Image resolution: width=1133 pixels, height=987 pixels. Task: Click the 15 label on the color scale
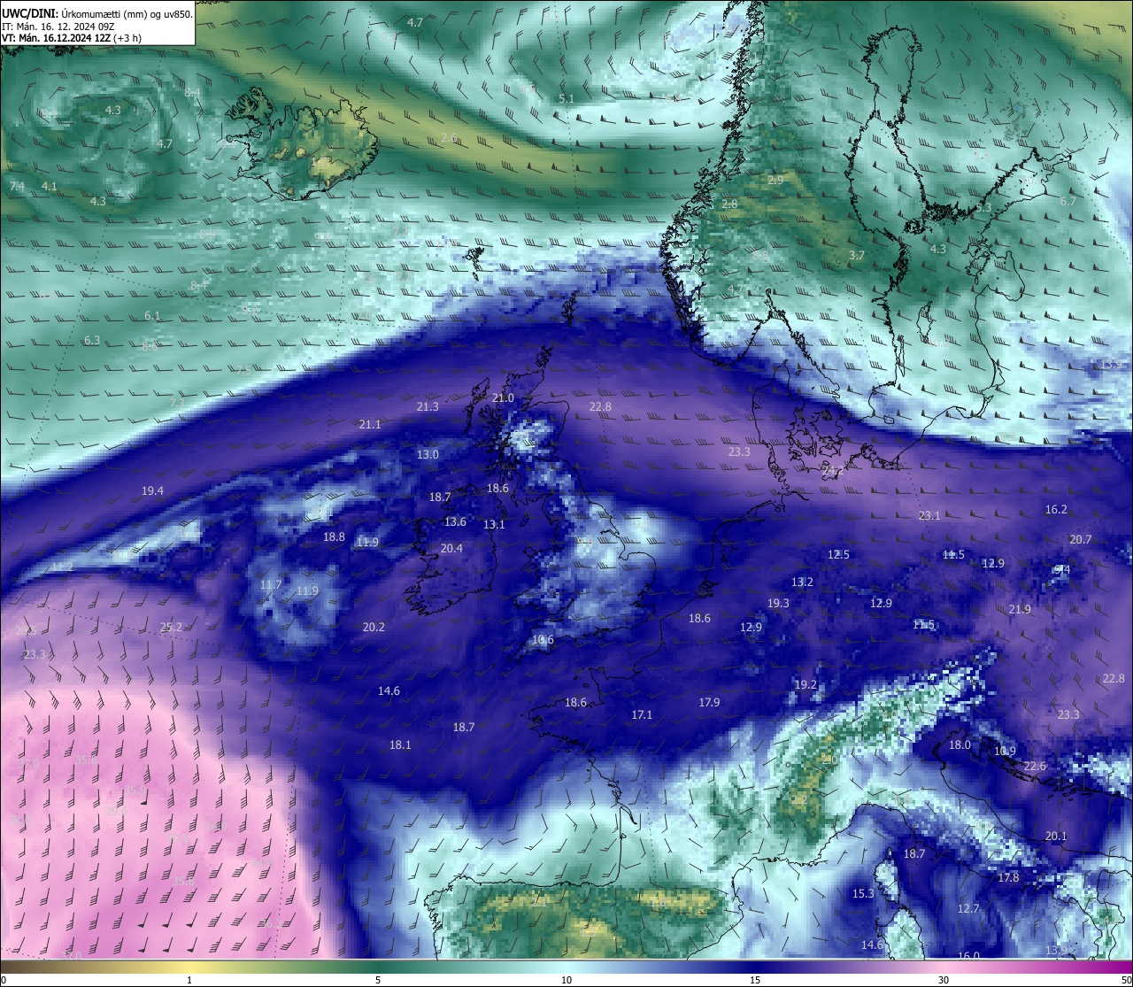click(755, 980)
